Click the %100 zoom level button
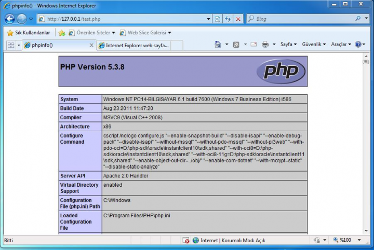This screenshot has width=374, height=250. [342, 240]
